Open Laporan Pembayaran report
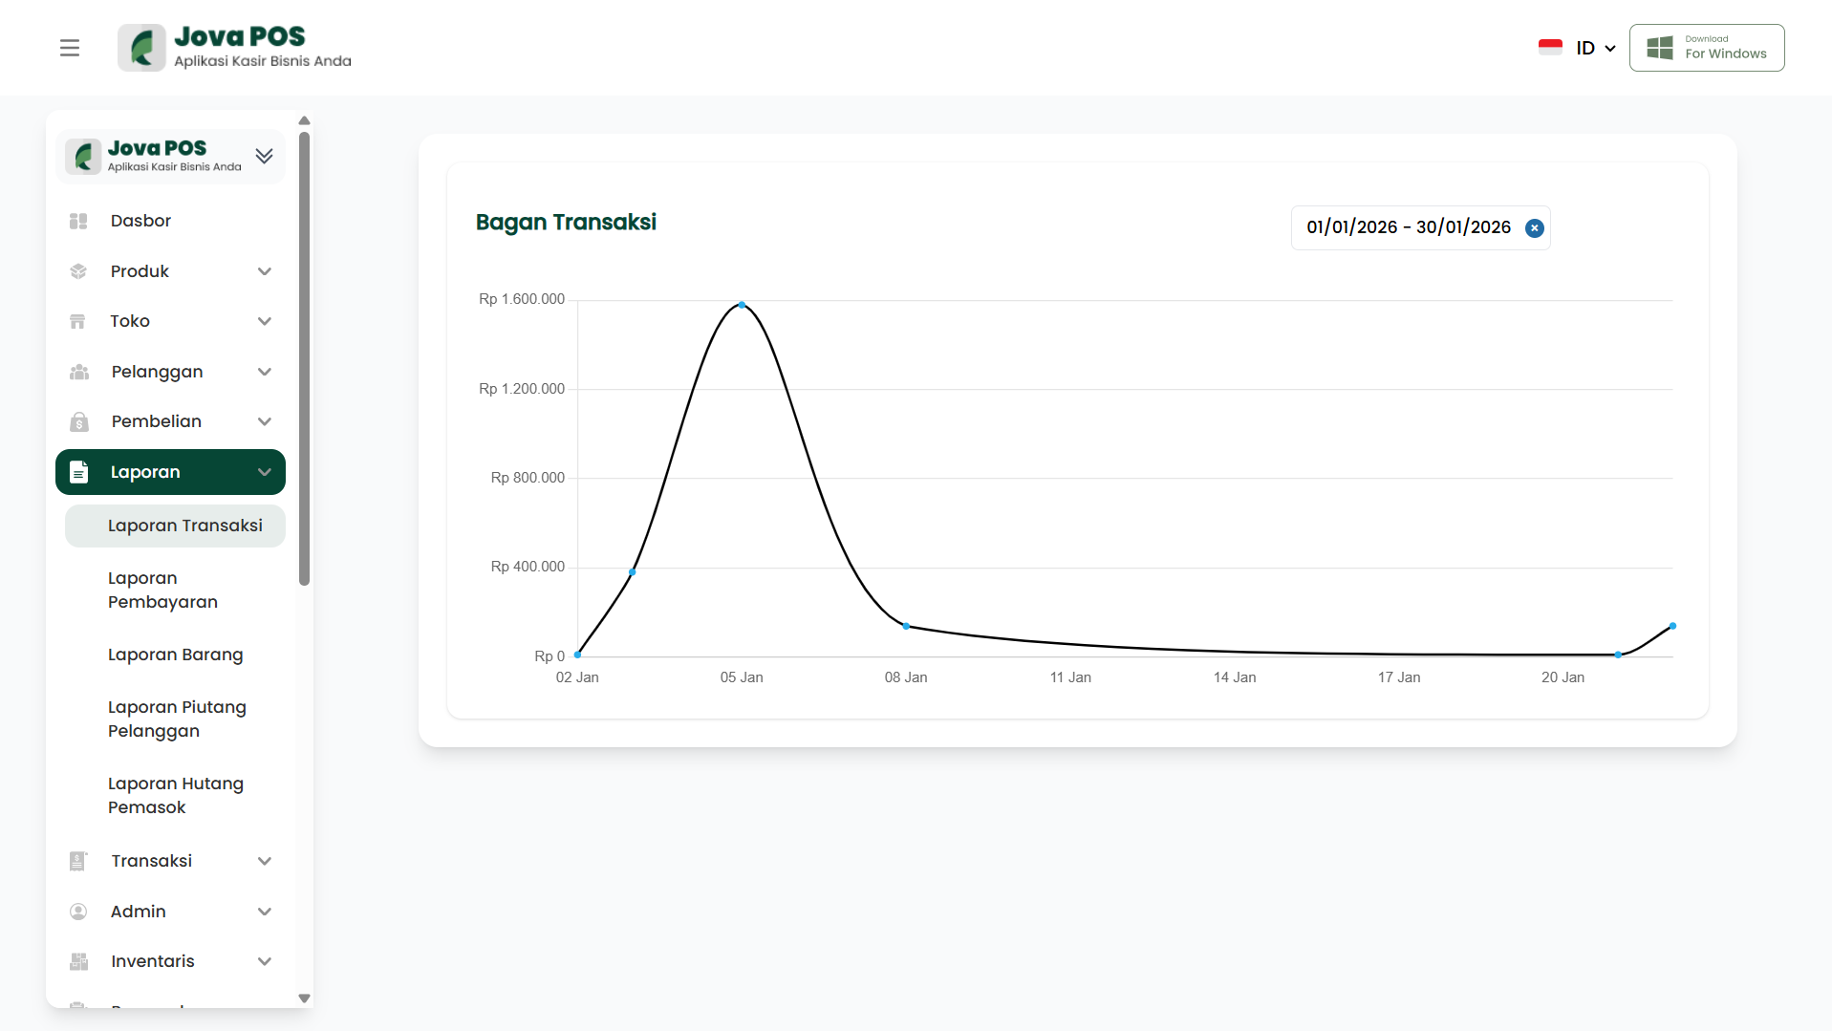The width and height of the screenshot is (1832, 1031). pos(162,590)
